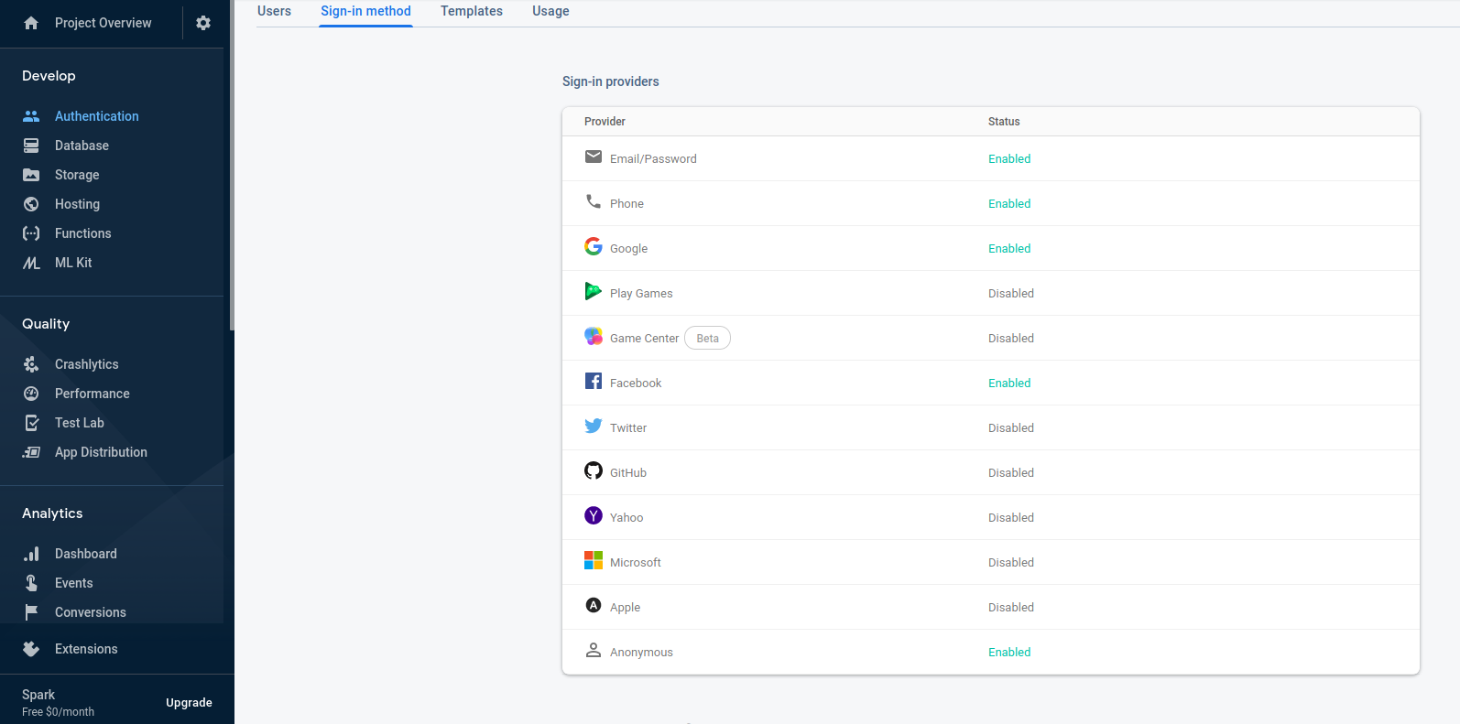Open the Templates tab
1460x724 pixels.
click(471, 12)
